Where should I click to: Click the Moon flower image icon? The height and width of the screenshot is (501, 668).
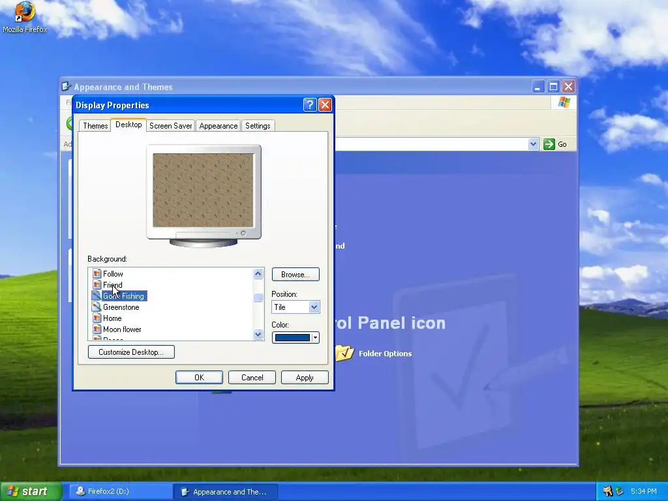97,329
